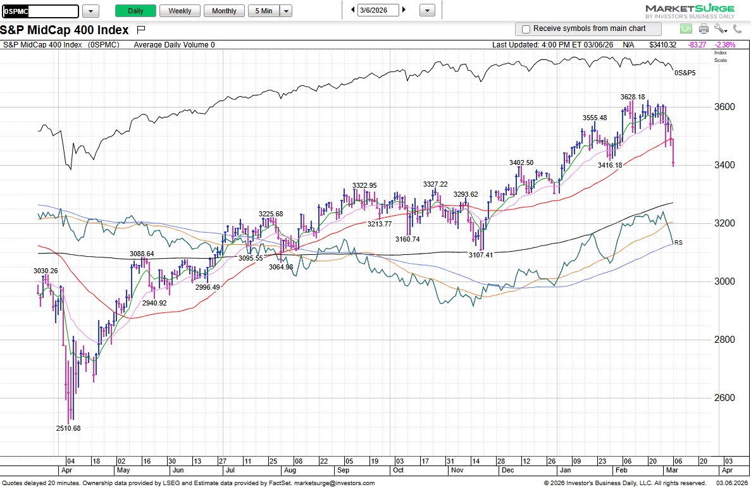
Task: Enable Receive symbols from main chart
Action: 526,28
